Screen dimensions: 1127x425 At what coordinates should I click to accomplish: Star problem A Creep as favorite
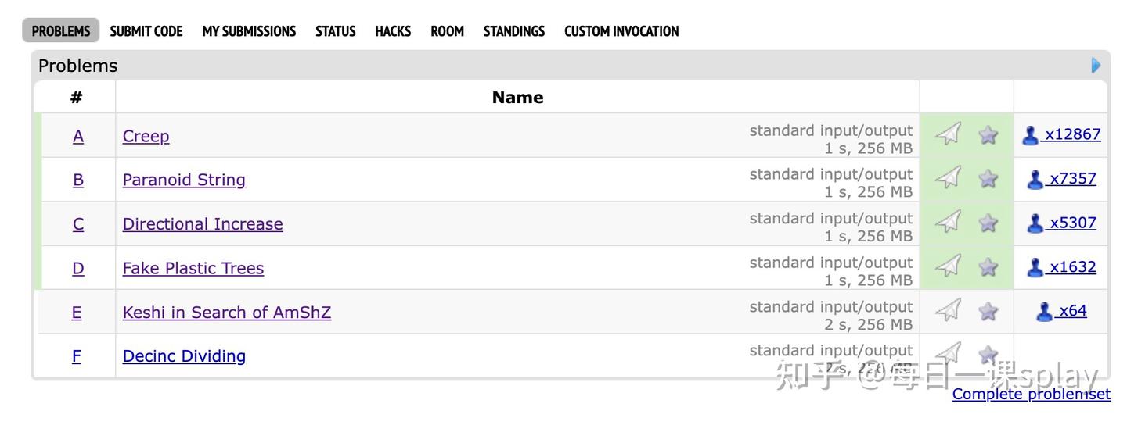pyautogui.click(x=988, y=135)
